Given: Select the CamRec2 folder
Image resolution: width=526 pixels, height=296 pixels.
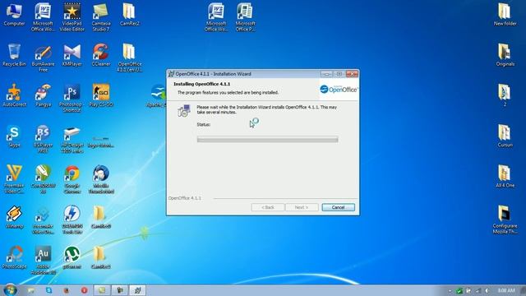Looking at the screenshot, I should point(130,14).
